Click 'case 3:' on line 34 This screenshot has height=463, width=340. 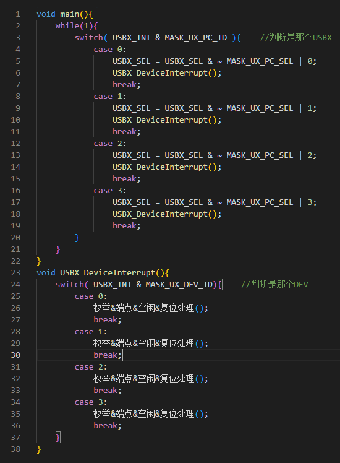91,402
